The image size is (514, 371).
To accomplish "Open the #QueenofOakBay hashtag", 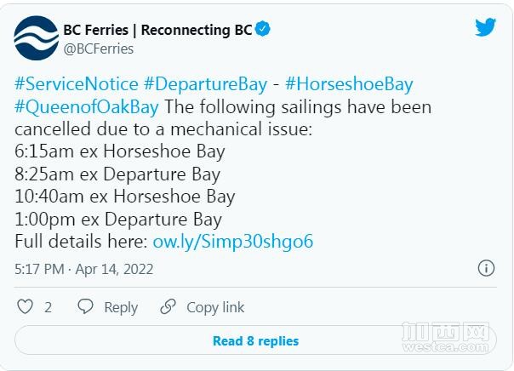I will coord(87,107).
